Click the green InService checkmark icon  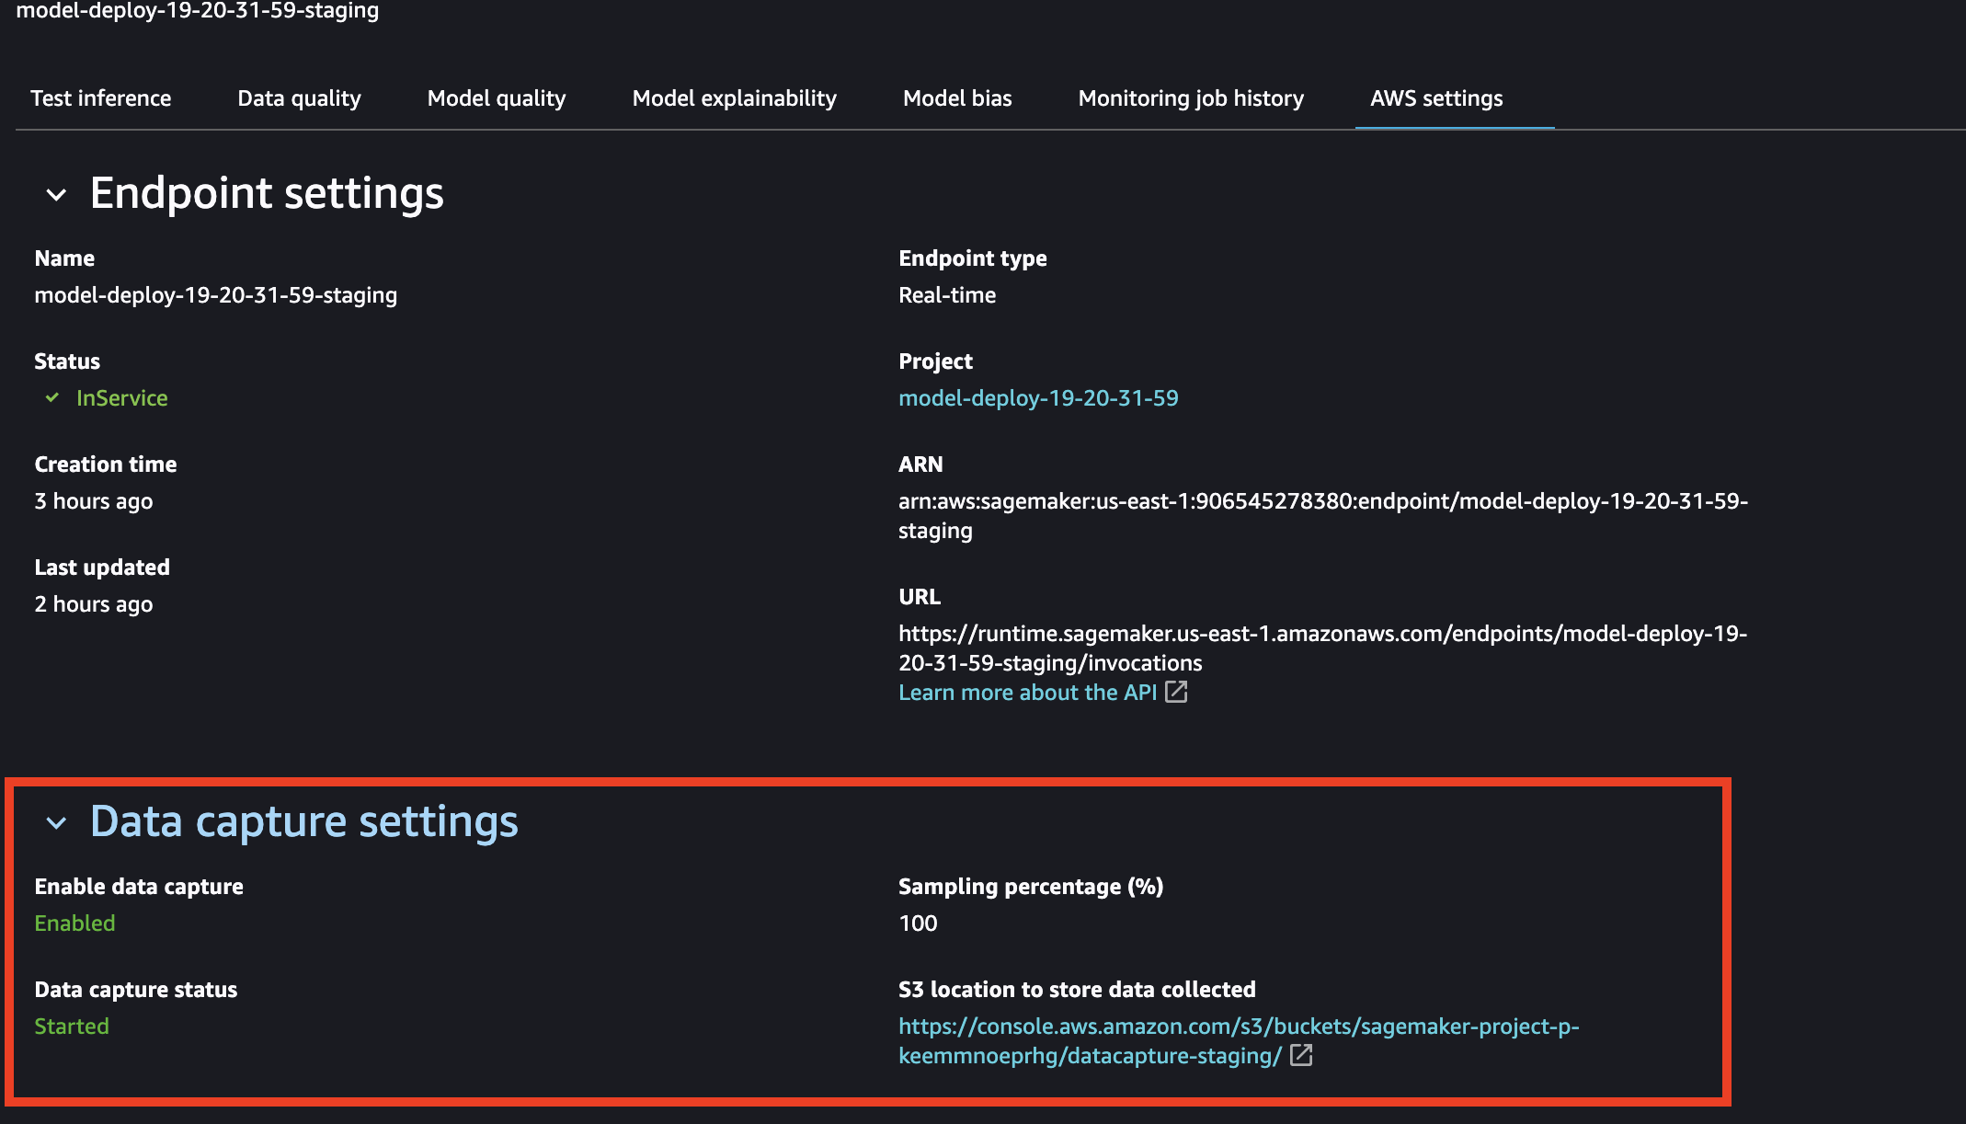(52, 397)
